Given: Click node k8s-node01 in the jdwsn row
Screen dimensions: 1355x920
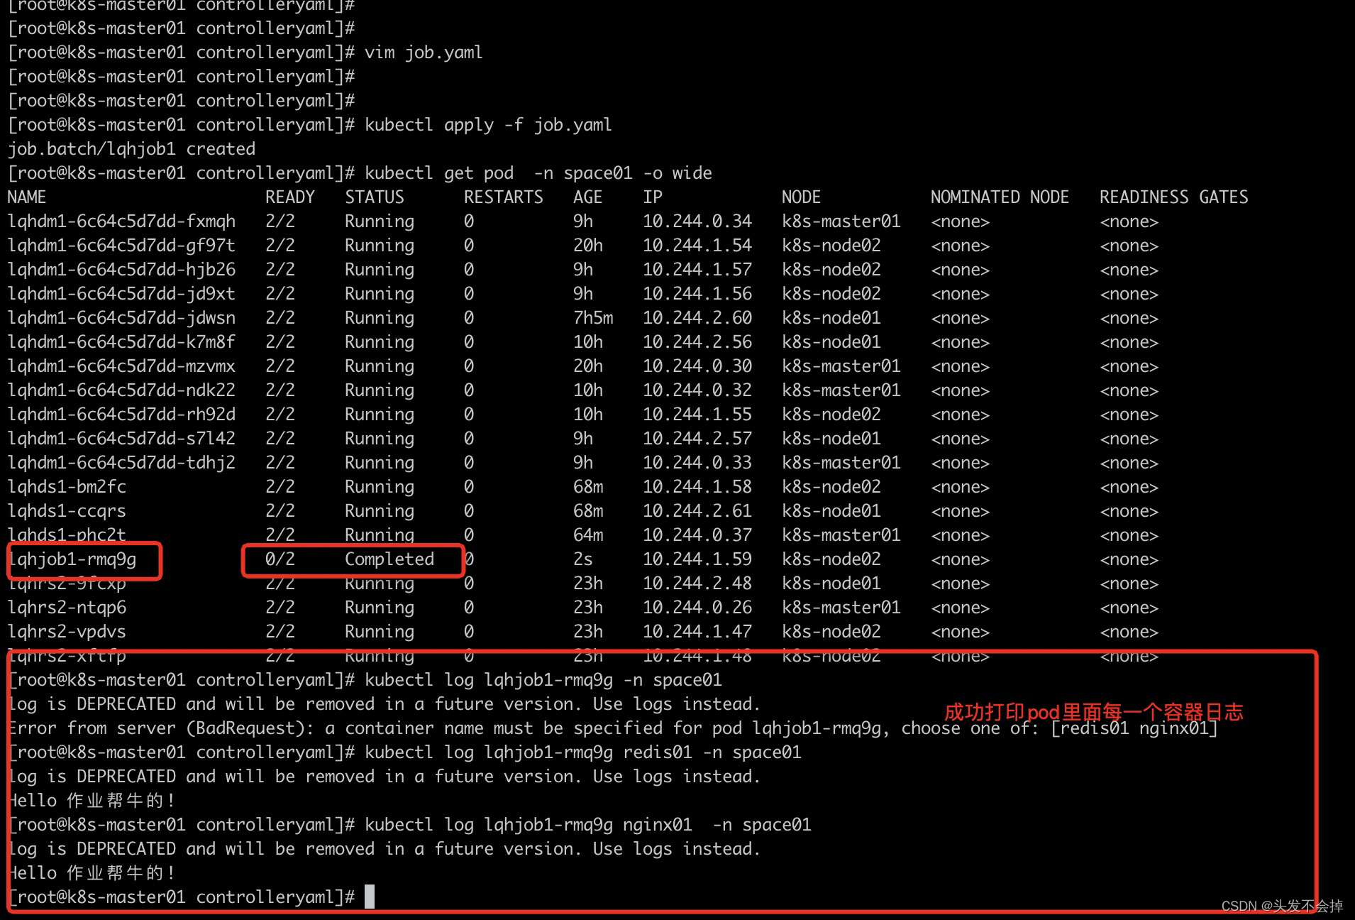Looking at the screenshot, I should (x=831, y=318).
